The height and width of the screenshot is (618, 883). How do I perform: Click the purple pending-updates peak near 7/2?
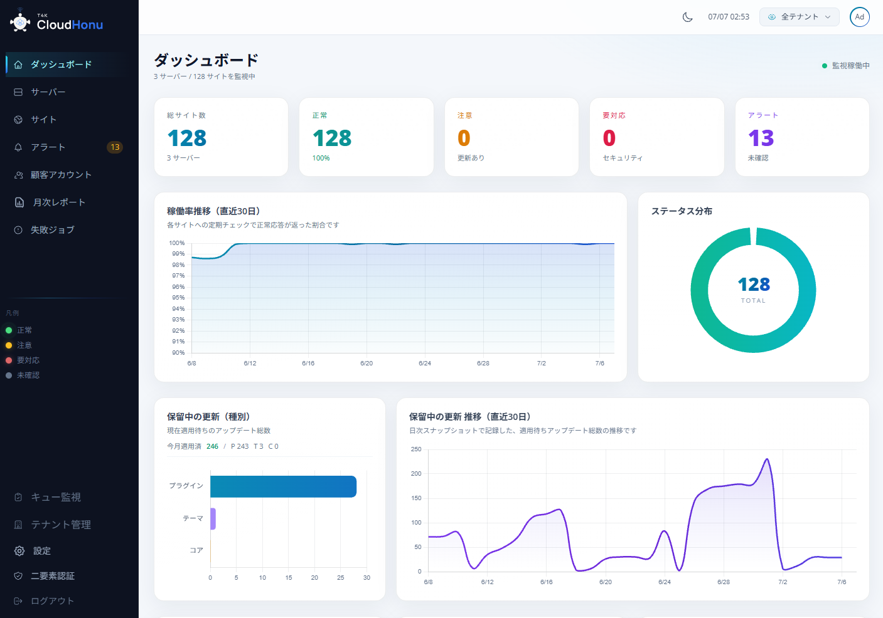tap(767, 460)
